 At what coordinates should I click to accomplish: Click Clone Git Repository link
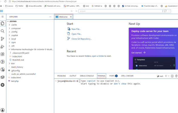pos(81,39)
